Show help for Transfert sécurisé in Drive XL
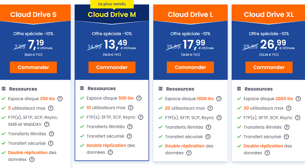The width and height of the screenshot is (305, 168). click(x=286, y=137)
